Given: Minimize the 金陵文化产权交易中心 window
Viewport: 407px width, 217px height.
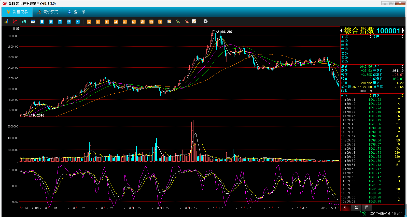Looking at the screenshot, I should click(385, 3).
